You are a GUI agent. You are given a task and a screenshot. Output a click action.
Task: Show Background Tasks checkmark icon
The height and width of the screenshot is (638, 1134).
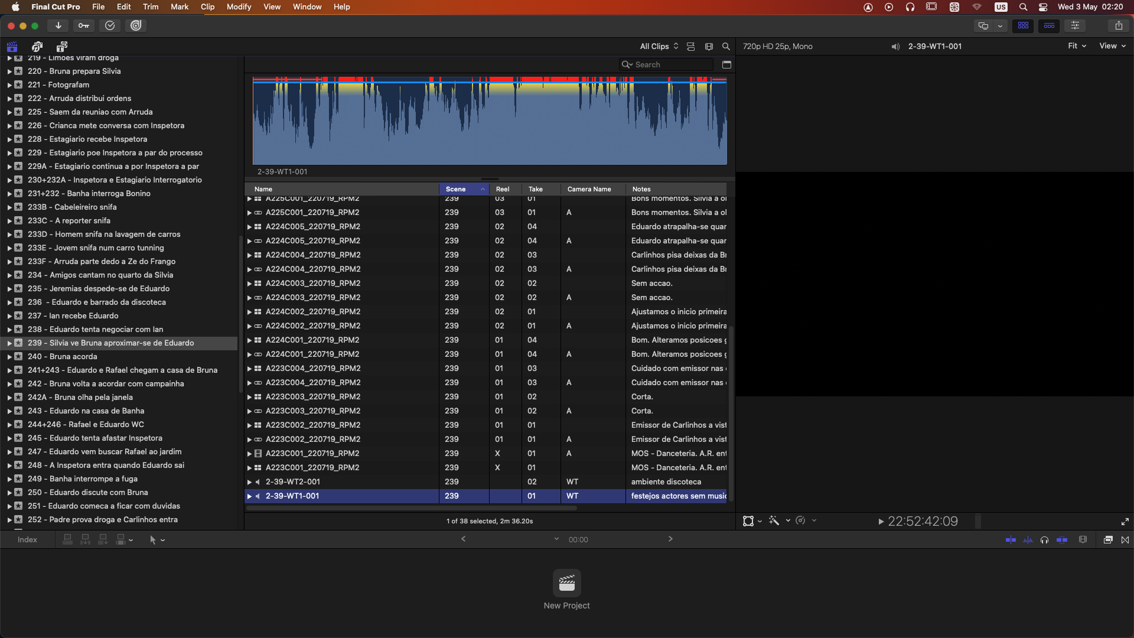pos(110,25)
